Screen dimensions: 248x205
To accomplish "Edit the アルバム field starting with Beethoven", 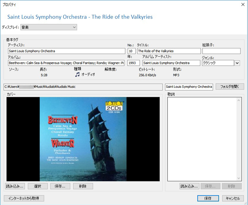I will (66, 63).
